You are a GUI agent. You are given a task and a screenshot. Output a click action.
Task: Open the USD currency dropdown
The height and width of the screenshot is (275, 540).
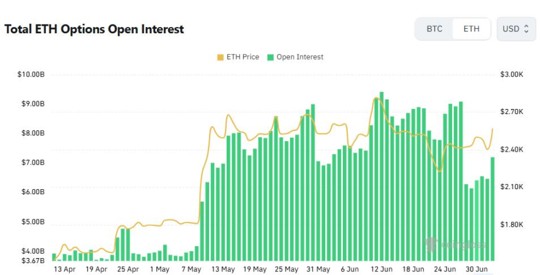[516, 29]
